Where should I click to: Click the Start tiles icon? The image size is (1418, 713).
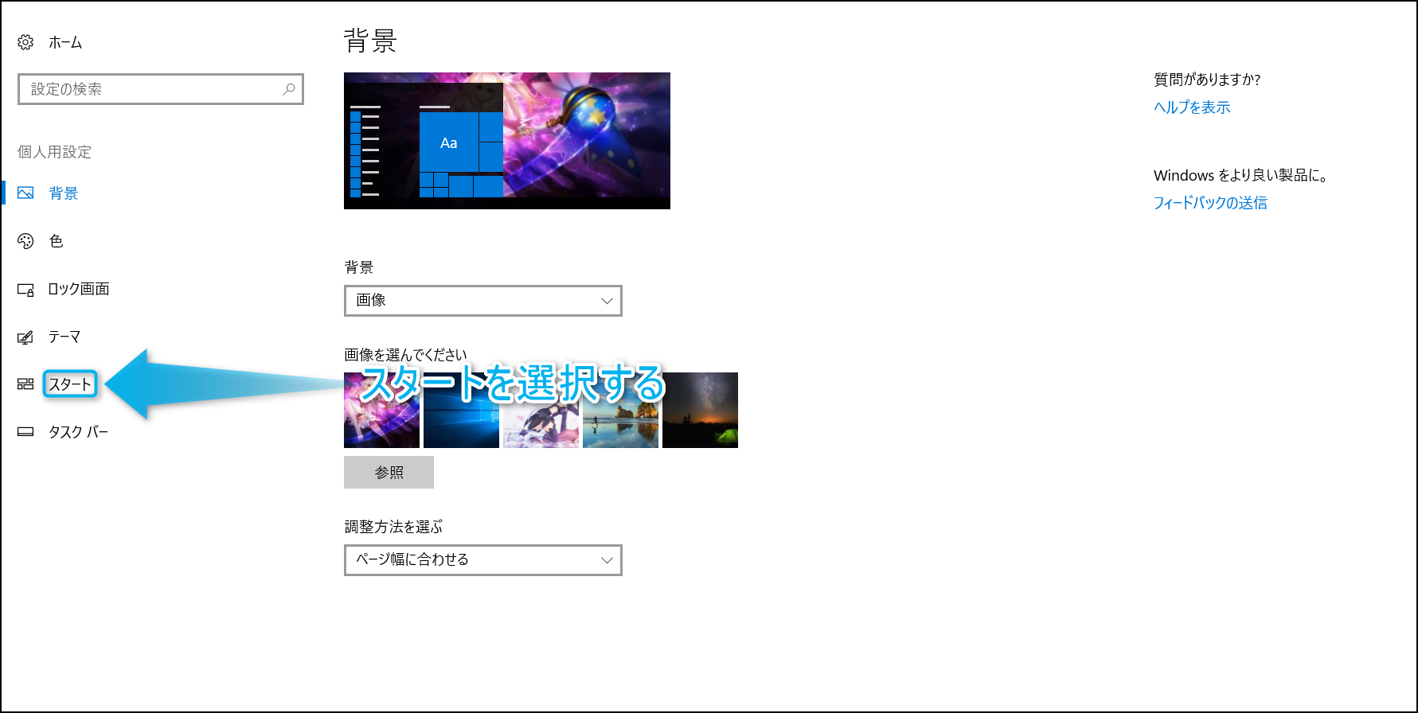click(x=25, y=384)
